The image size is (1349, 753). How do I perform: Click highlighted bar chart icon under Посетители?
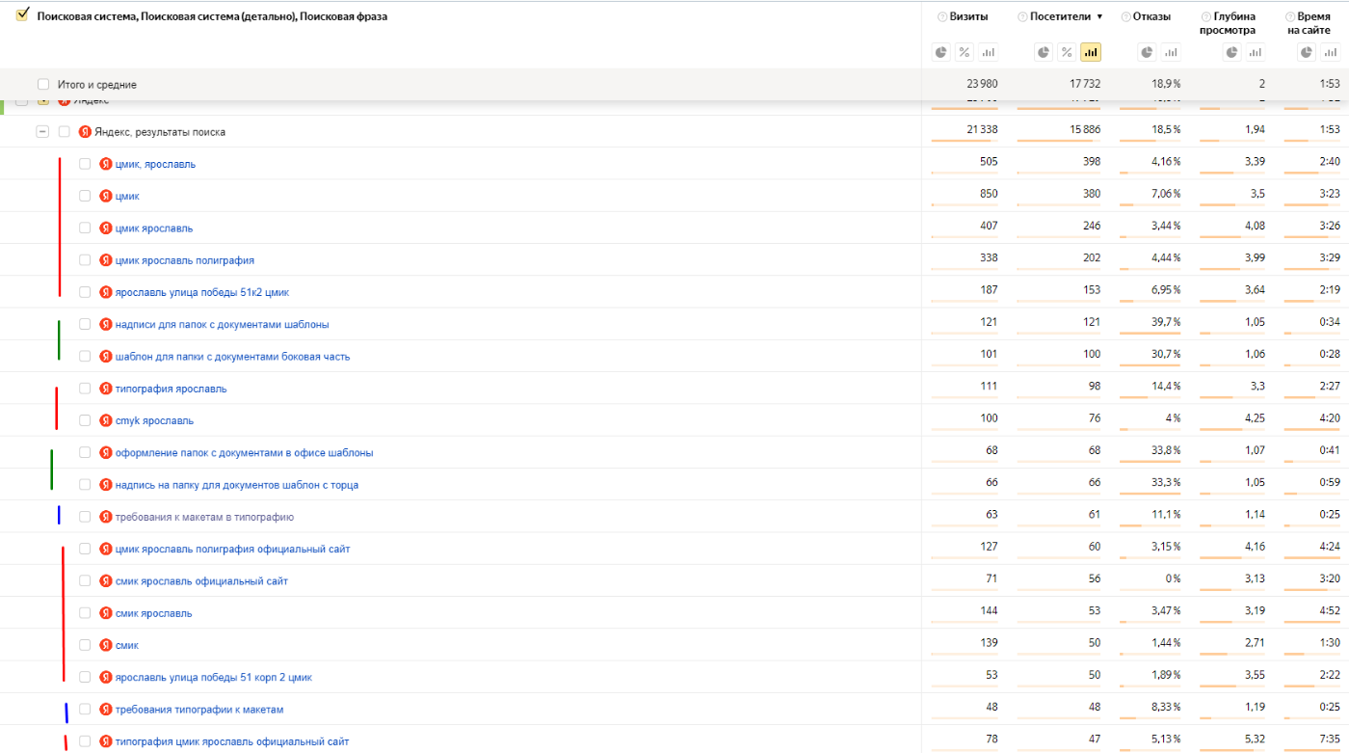1091,52
